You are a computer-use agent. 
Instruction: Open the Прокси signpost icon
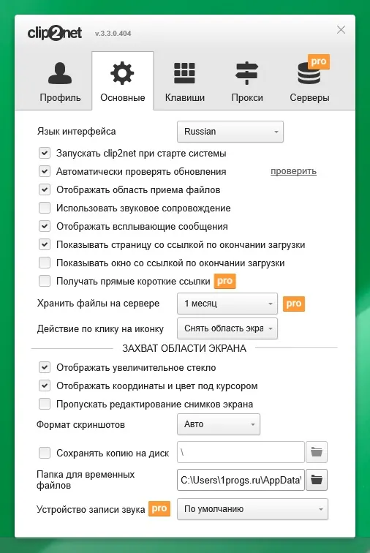(247, 73)
